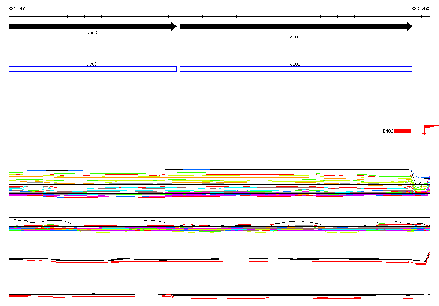439x306 pixels.
Task: Click the acoL label under black arrow
Action: (295, 37)
